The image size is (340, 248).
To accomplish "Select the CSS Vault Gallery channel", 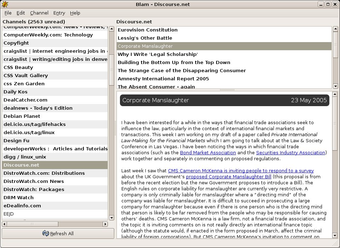I will (55, 75).
